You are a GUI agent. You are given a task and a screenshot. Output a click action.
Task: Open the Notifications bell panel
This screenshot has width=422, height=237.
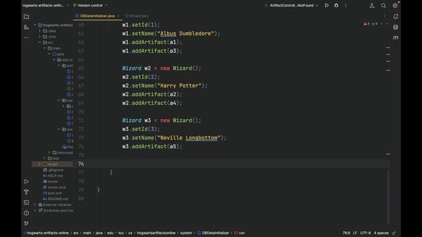coord(396,16)
